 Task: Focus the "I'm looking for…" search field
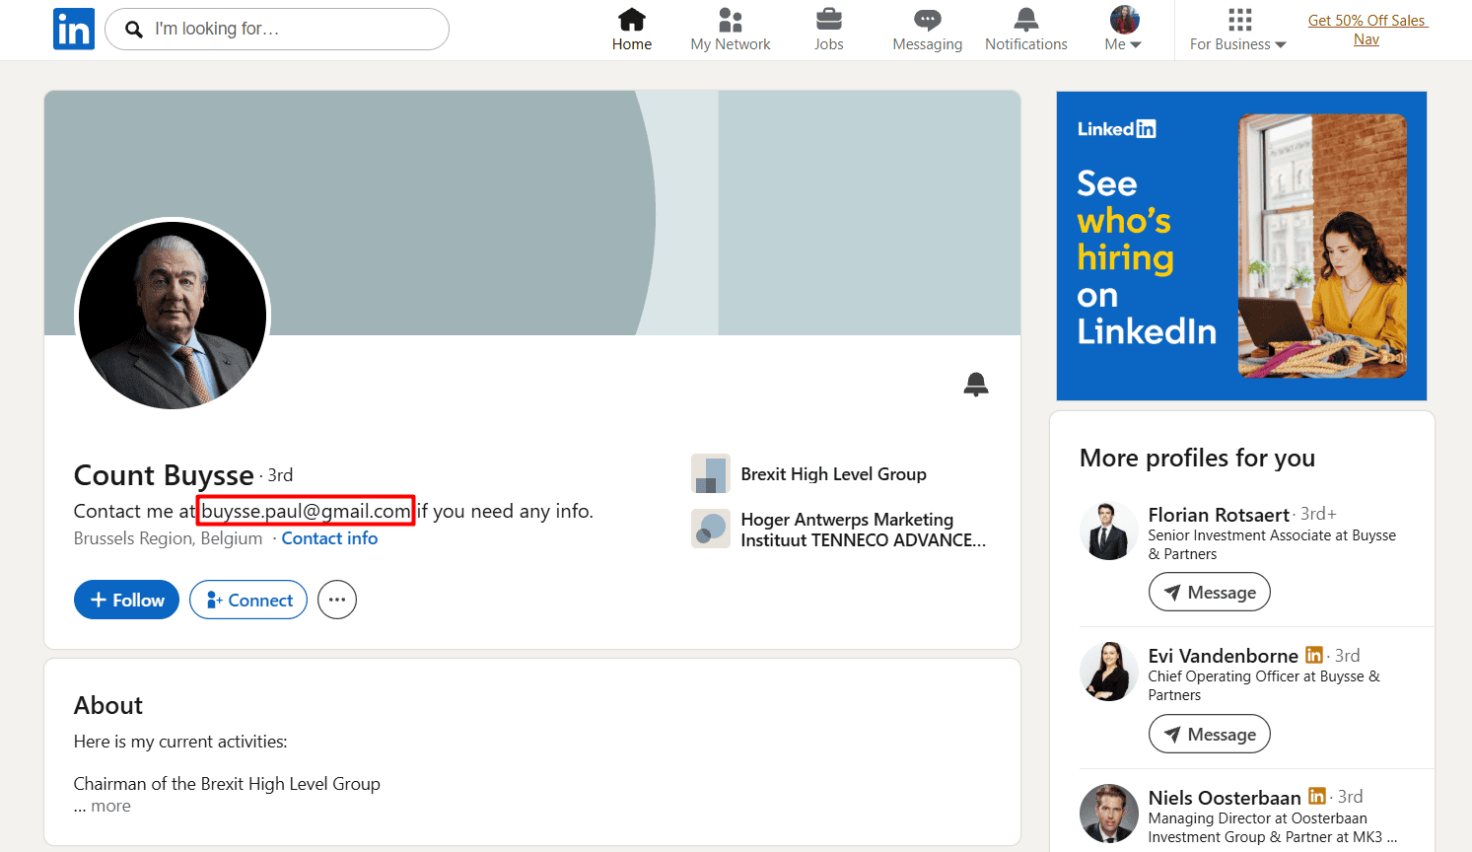click(x=277, y=30)
